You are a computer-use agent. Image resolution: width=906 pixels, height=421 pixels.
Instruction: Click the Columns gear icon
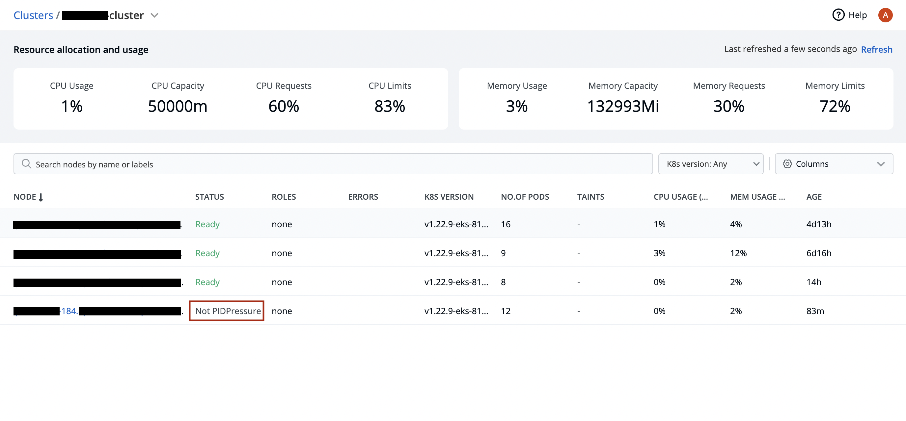coord(787,164)
